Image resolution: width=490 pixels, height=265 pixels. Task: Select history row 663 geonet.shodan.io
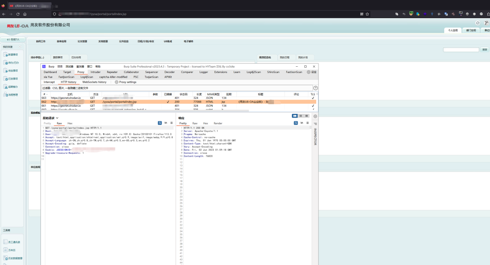tap(178, 98)
